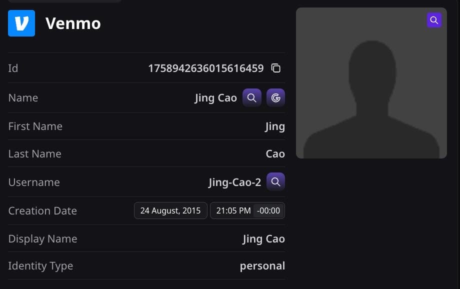Image resolution: width=460 pixels, height=289 pixels.
Task: Click the Identity Type label
Action: coord(40,266)
